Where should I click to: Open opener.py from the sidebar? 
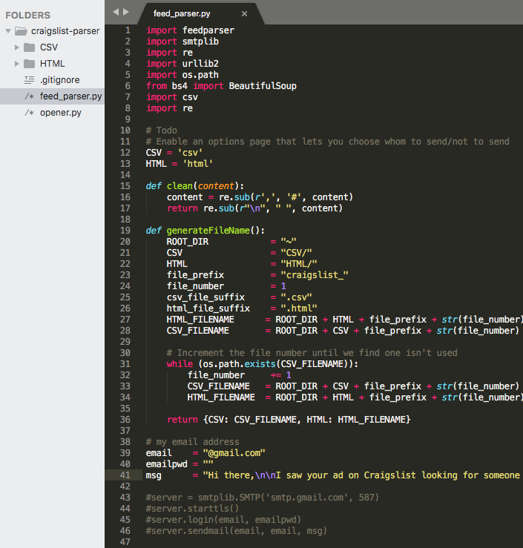pyautogui.click(x=61, y=113)
